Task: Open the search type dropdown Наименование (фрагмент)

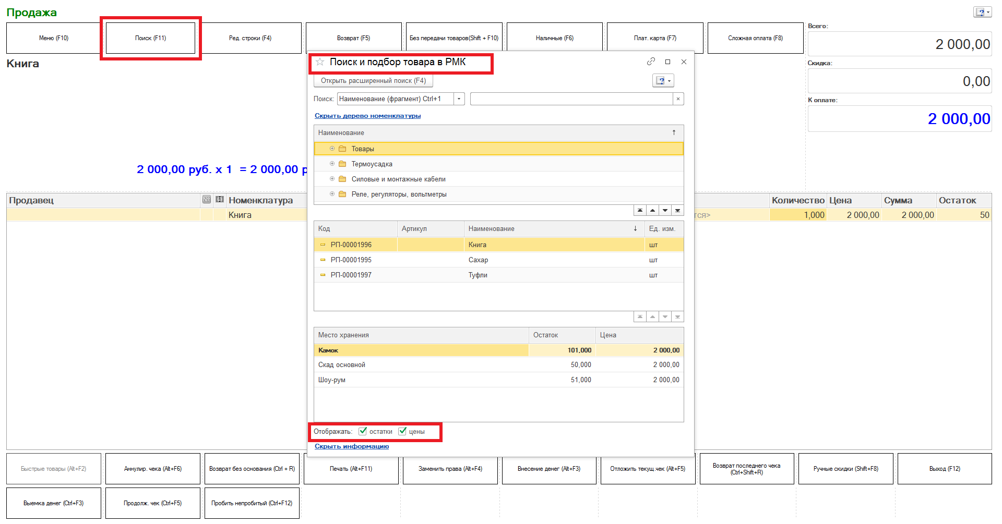Action: pyautogui.click(x=459, y=99)
